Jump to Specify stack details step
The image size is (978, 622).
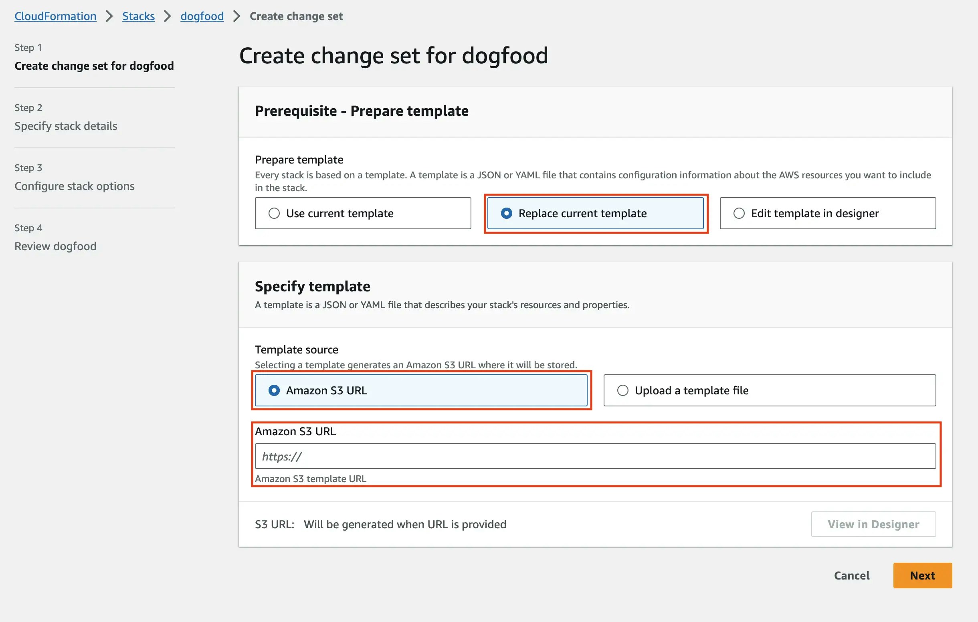pyautogui.click(x=66, y=126)
